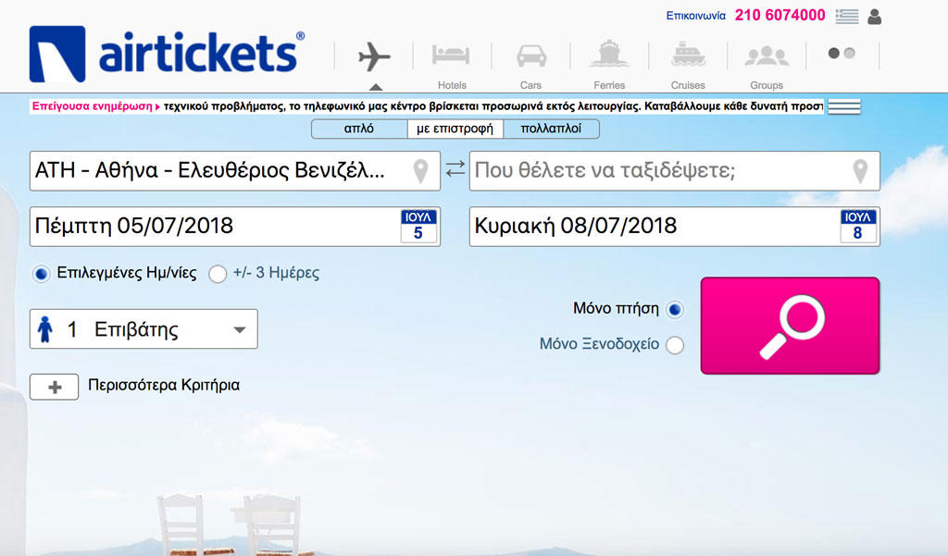The width and height of the screenshot is (948, 556).
Task: Click the plus button for more criteria
Action: 55,387
